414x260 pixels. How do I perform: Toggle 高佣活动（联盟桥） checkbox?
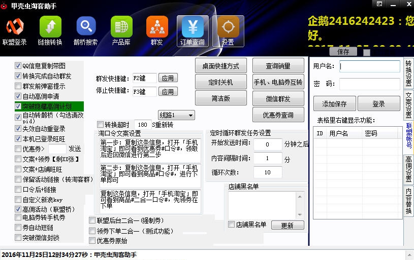click(x=18, y=209)
